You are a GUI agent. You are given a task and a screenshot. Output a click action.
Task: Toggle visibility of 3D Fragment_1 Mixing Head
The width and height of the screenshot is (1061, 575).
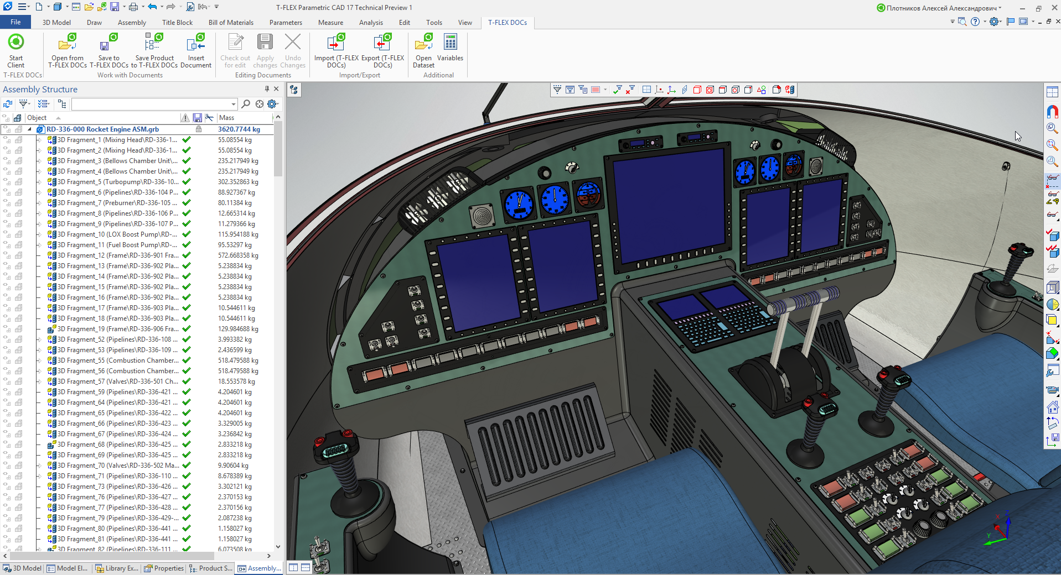7,140
